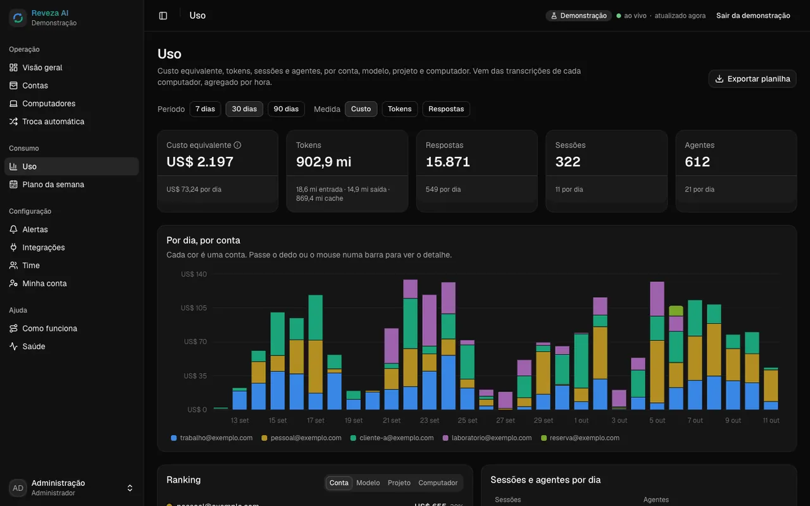
Task: Click Exportar planilha button
Action: [752, 79]
